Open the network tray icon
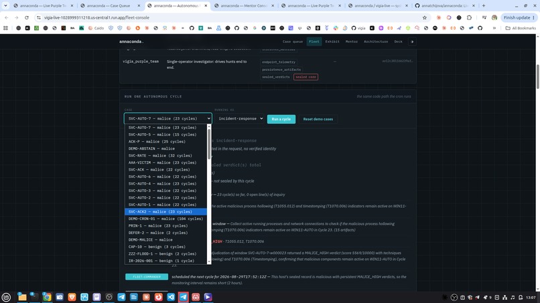The image size is (540, 303). 504,298
